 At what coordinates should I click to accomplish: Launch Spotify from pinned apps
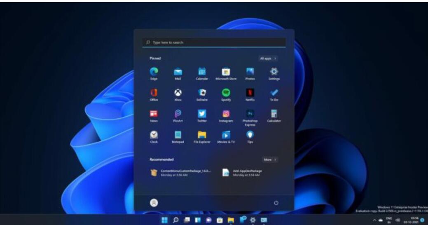(x=226, y=95)
